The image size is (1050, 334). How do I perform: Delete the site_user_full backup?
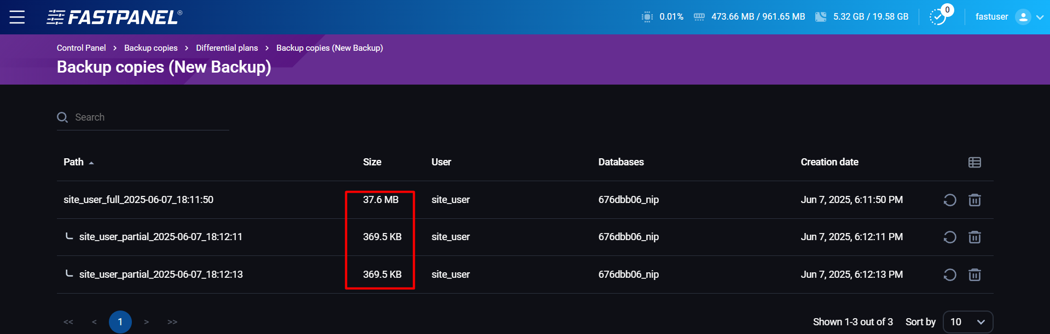(x=974, y=200)
